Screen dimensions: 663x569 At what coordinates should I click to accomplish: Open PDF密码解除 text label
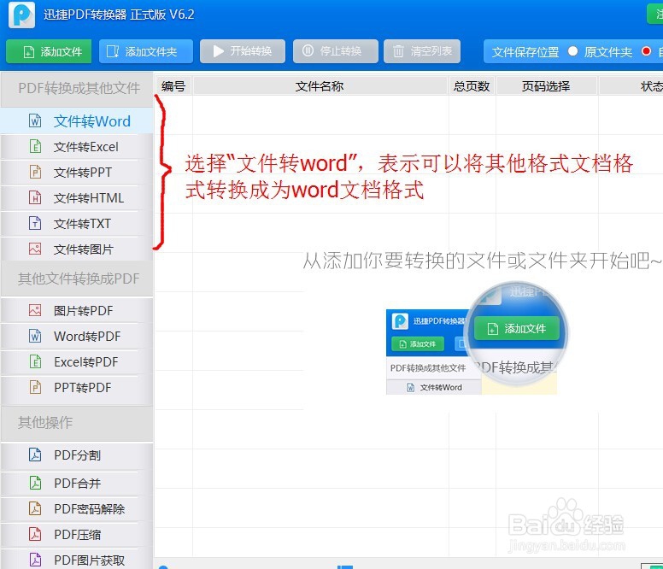[89, 509]
